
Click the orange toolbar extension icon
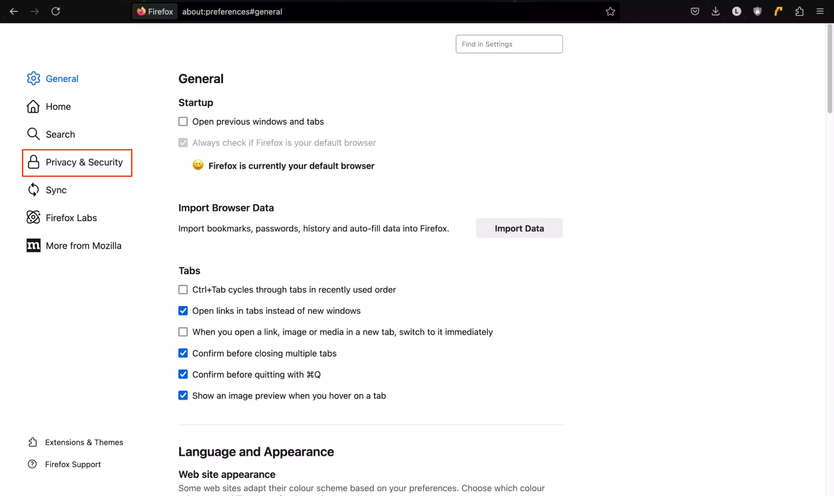[x=778, y=11]
